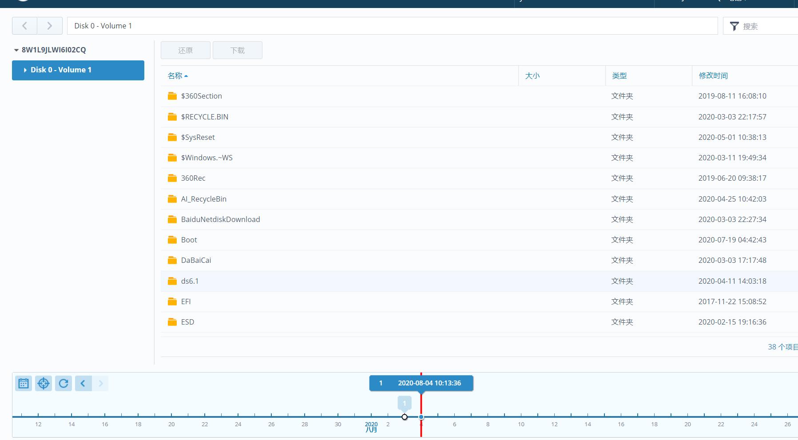Screen dimensions: 798x440
Task: Click the funnel filter icon beside search
Action: coord(734,26)
